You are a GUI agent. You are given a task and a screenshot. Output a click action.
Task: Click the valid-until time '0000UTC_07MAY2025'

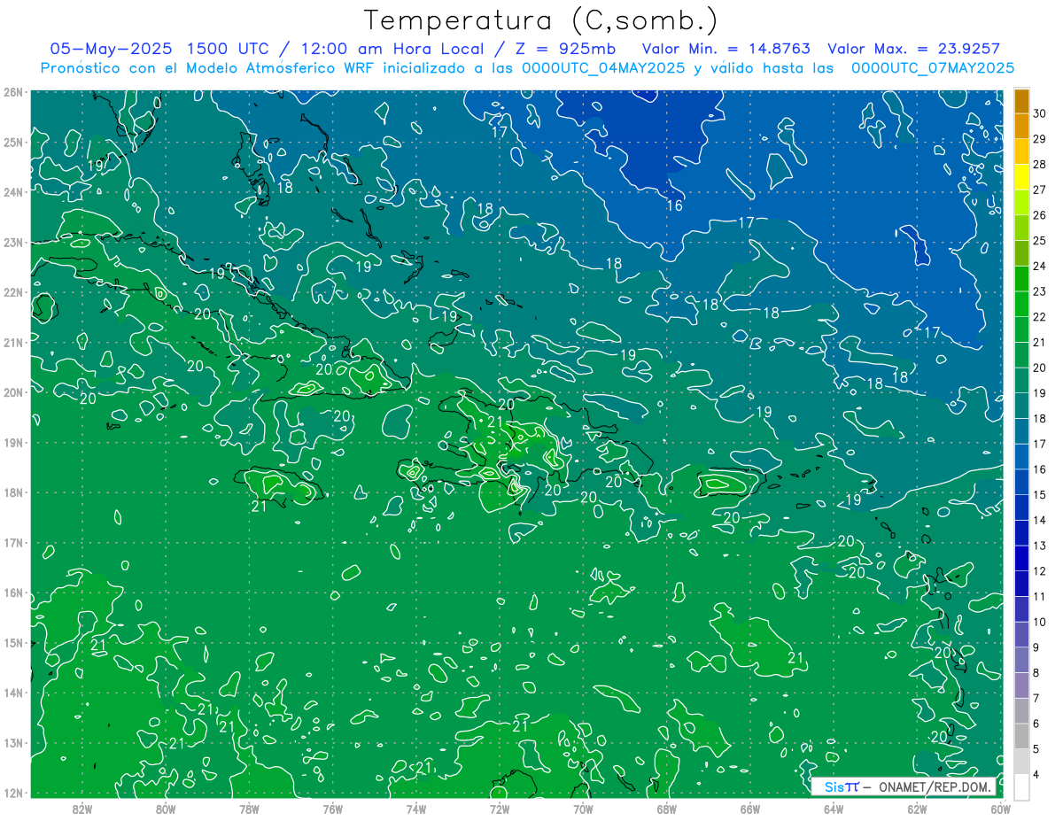(933, 67)
